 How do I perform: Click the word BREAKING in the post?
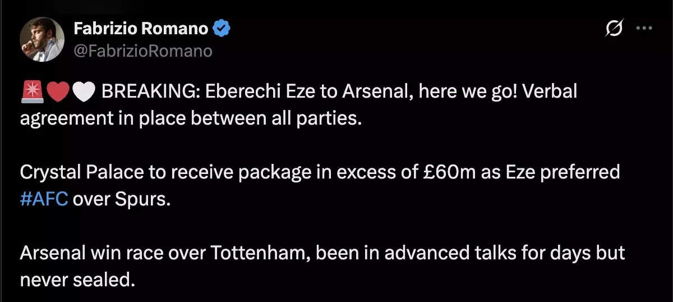tap(147, 91)
